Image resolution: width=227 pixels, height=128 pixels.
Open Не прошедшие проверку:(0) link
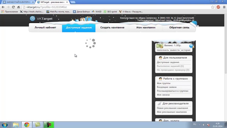point(173,70)
